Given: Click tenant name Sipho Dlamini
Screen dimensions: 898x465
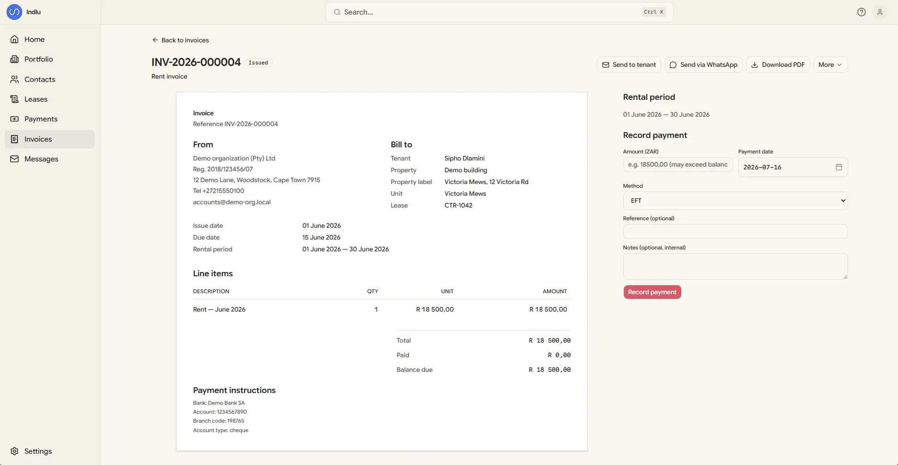Looking at the screenshot, I should click(465, 159).
